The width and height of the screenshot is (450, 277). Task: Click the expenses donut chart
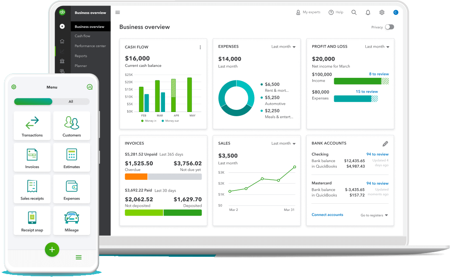point(236,98)
